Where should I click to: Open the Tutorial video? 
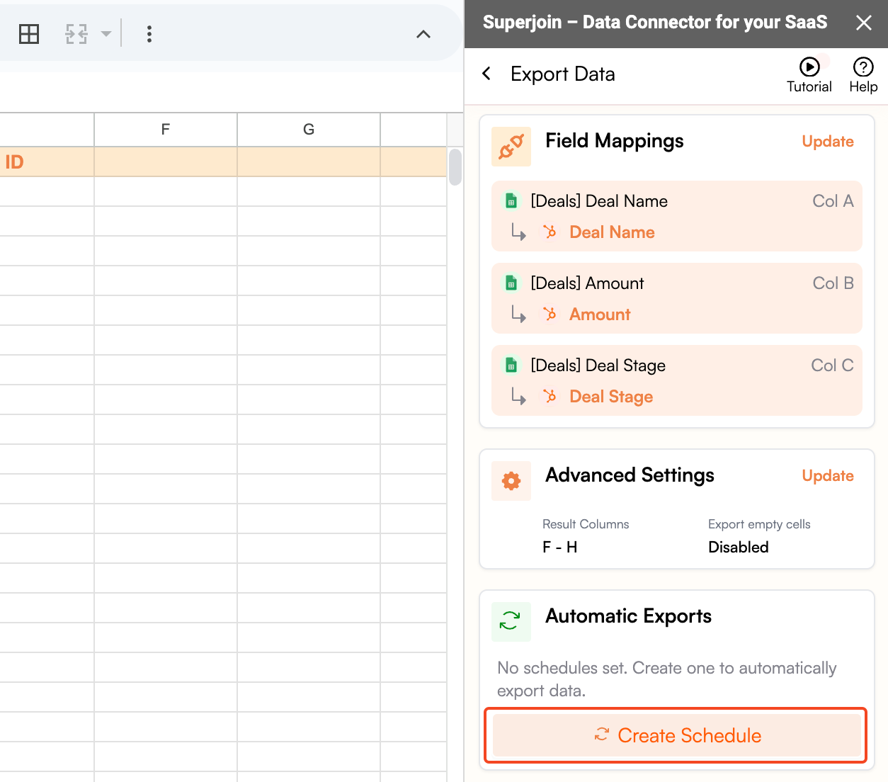click(x=809, y=75)
